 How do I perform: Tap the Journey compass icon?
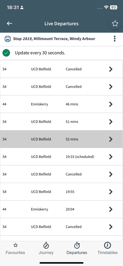pyautogui.click(x=46, y=245)
